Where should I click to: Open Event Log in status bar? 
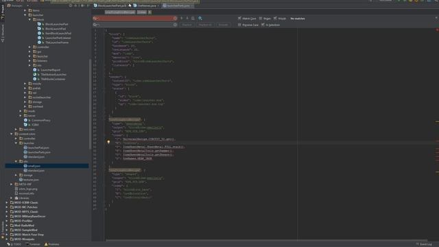pos(424,244)
